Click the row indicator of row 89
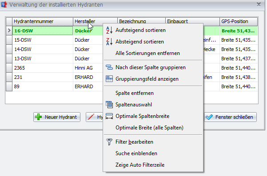This screenshot has width=267, height=176. point(9,86)
